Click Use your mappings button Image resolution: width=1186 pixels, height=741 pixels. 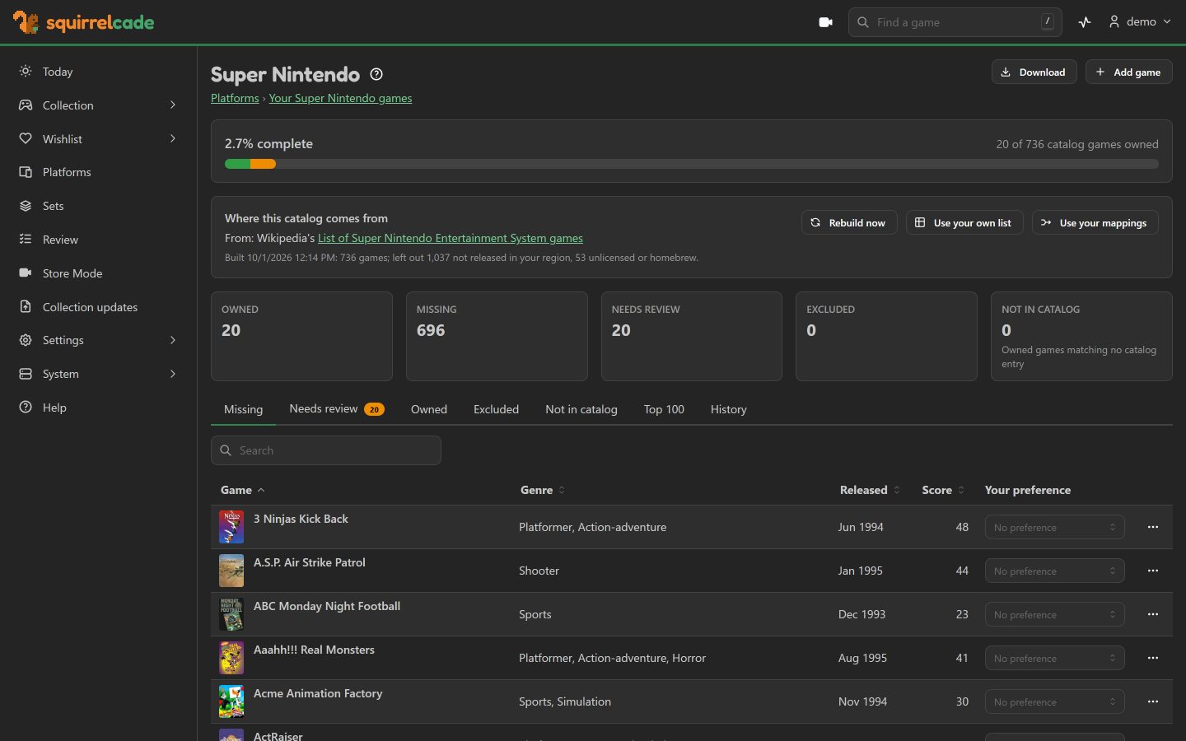coord(1095,222)
